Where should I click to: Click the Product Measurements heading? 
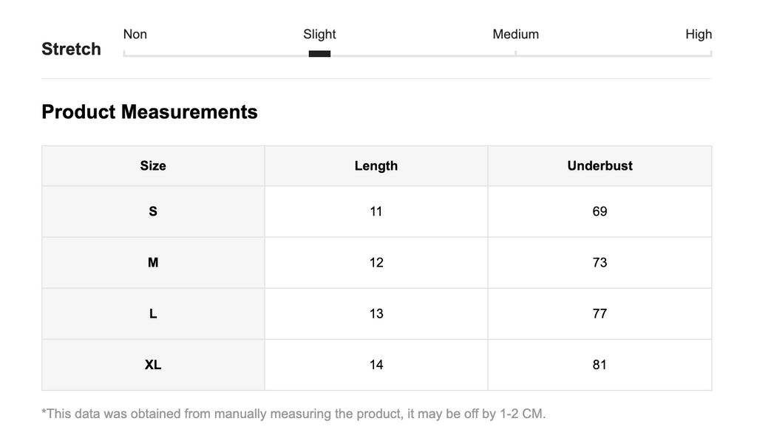pyautogui.click(x=149, y=112)
